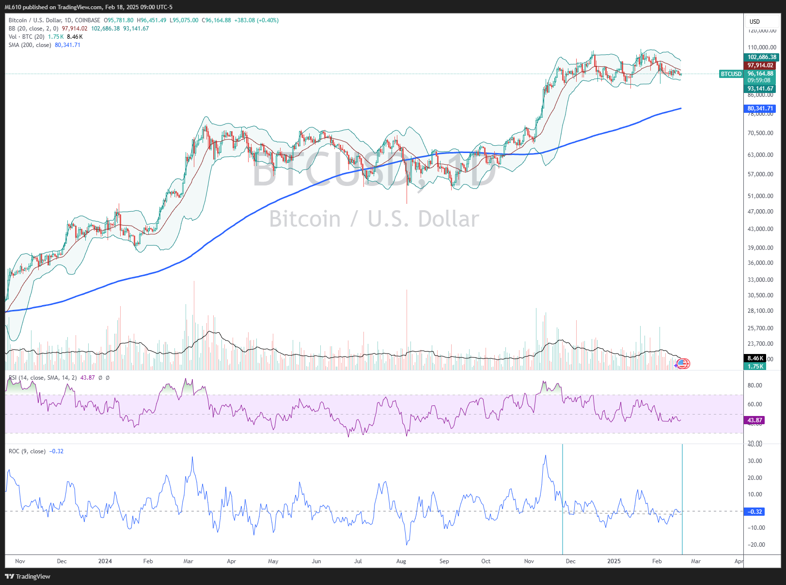Click the −0.32 ROC value tag
Viewport: 786px width, 585px height.
coord(755,511)
